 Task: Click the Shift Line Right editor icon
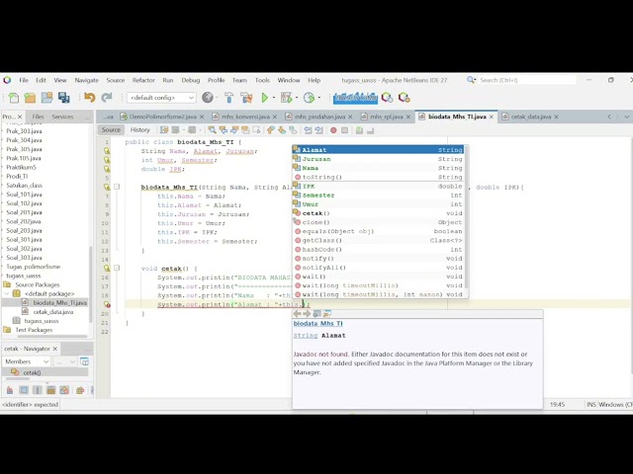click(318, 129)
